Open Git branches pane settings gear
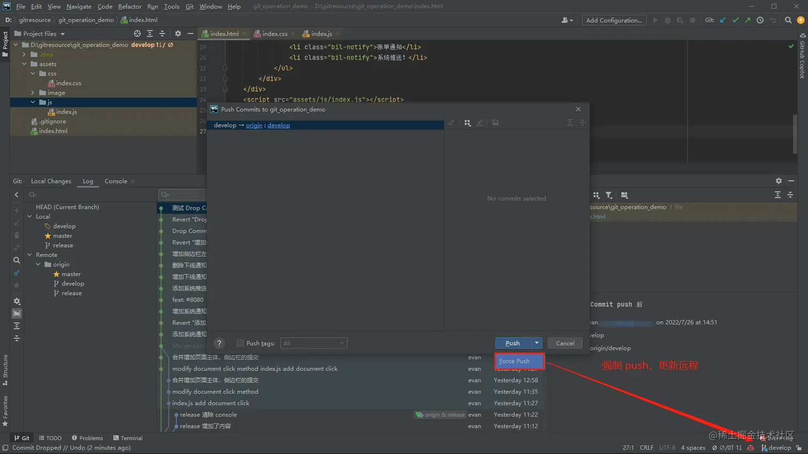Viewport: 808px width, 454px height. (17, 301)
